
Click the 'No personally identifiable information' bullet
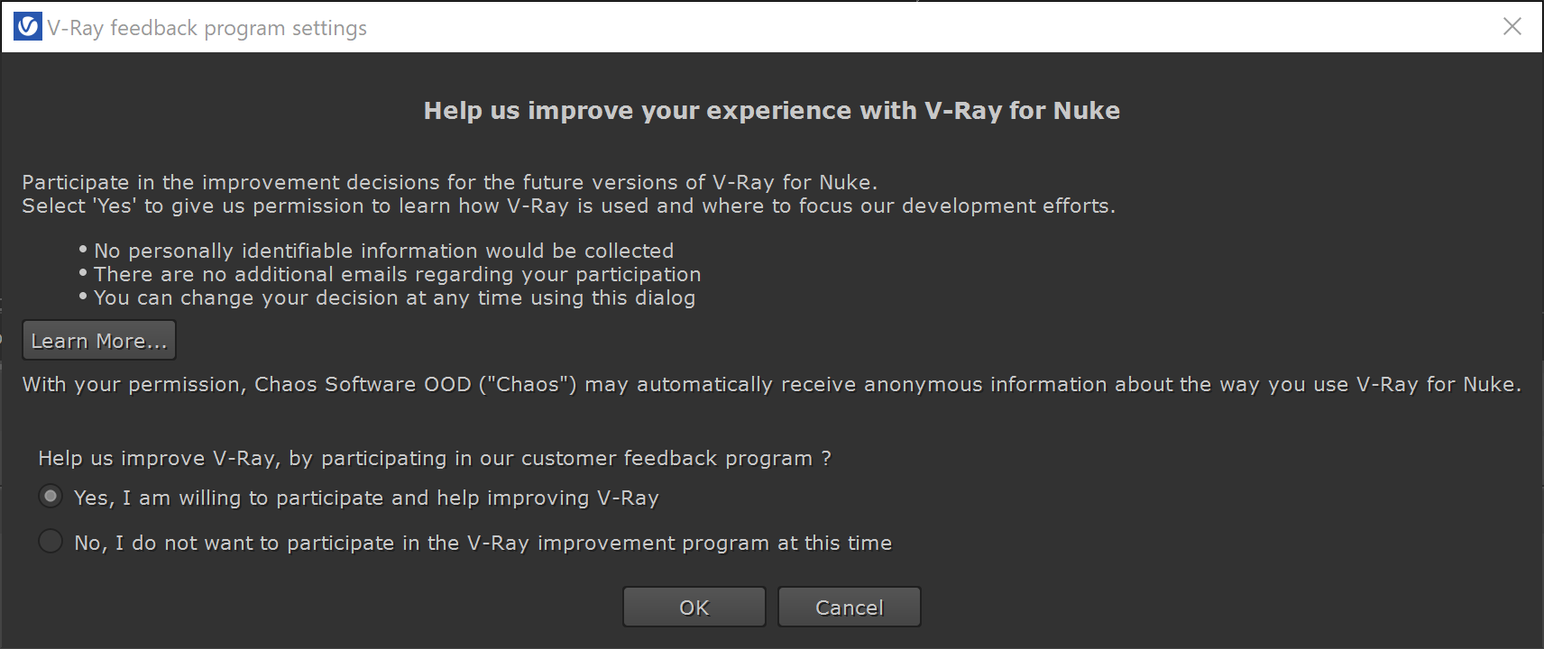click(x=383, y=251)
